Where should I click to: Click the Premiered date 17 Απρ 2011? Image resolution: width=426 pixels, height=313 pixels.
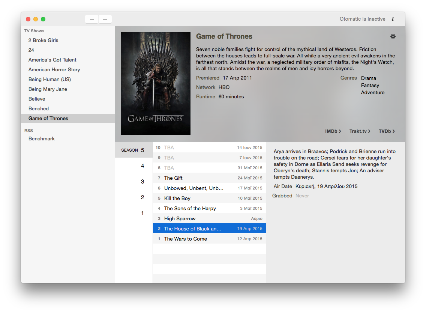pyautogui.click(x=237, y=78)
